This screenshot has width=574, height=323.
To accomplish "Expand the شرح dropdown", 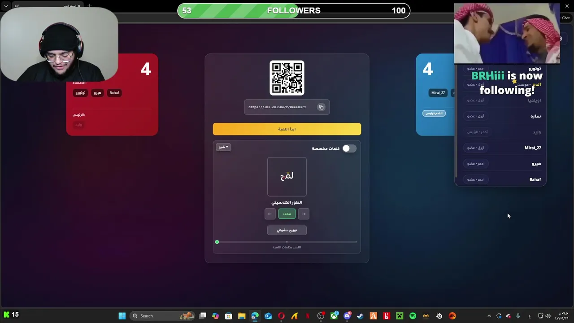I will point(223,147).
